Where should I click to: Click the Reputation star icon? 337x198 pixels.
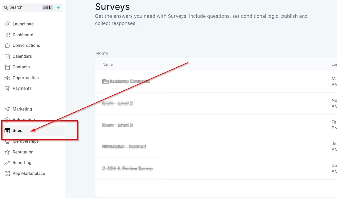(x=7, y=152)
